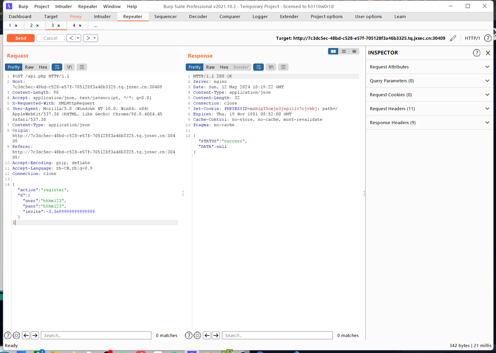The width and height of the screenshot is (496, 353).
Task: Click the invite value in request body
Action: (x=71, y=212)
